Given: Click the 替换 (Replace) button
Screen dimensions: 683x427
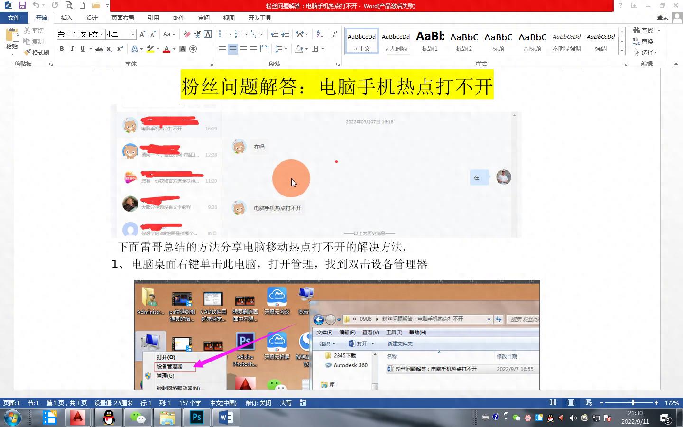Looking at the screenshot, I should click(643, 41).
